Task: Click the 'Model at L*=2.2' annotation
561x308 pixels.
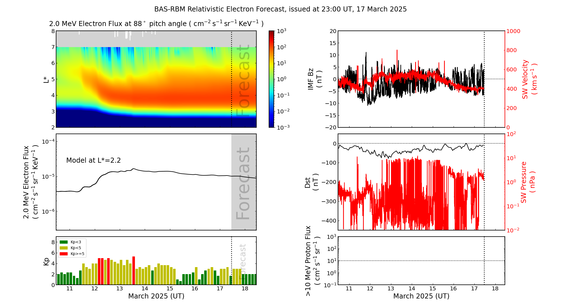Action: point(93,160)
